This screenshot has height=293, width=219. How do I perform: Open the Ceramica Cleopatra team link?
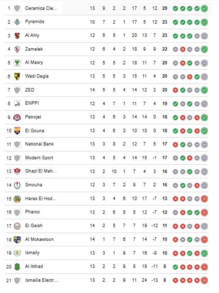[41, 8]
